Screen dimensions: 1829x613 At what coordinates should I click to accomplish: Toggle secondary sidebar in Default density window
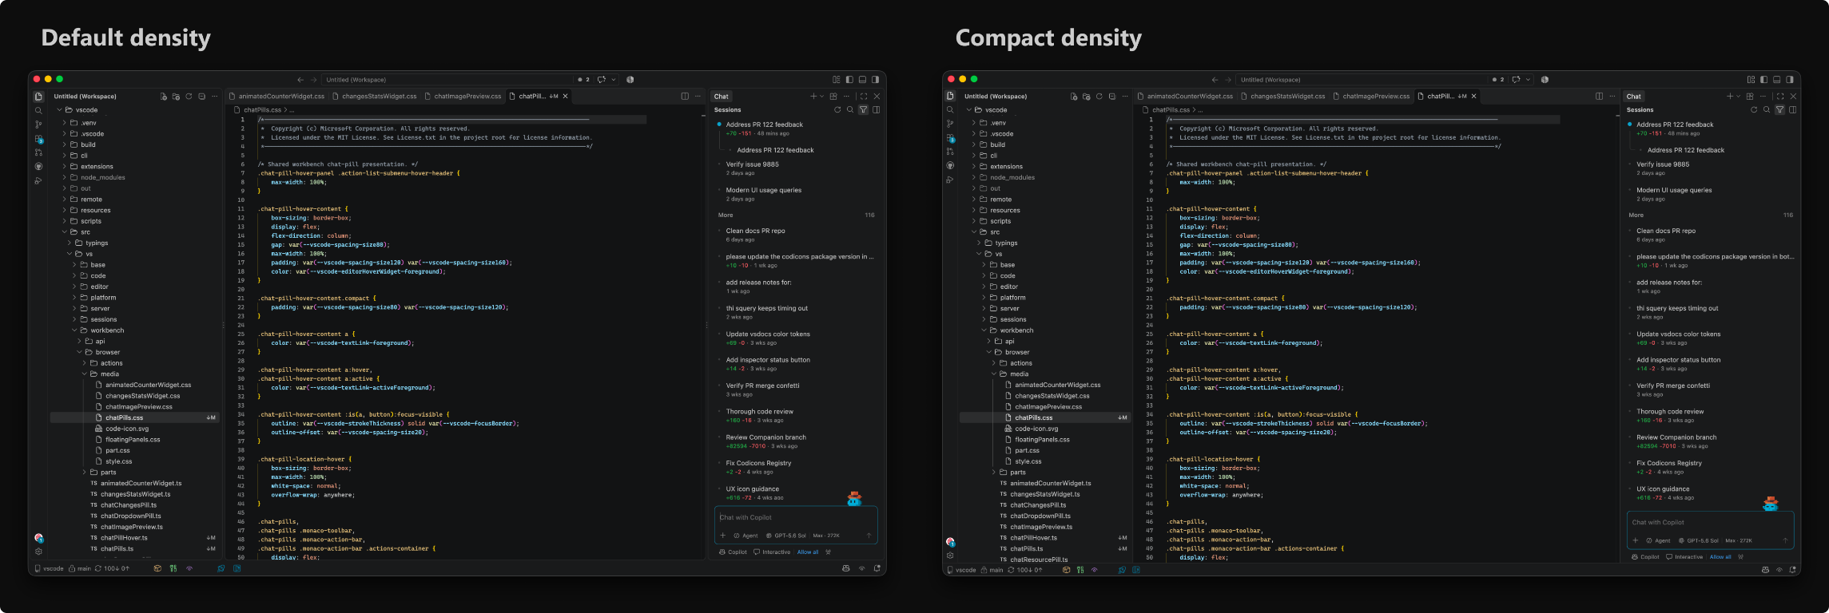[x=875, y=80]
